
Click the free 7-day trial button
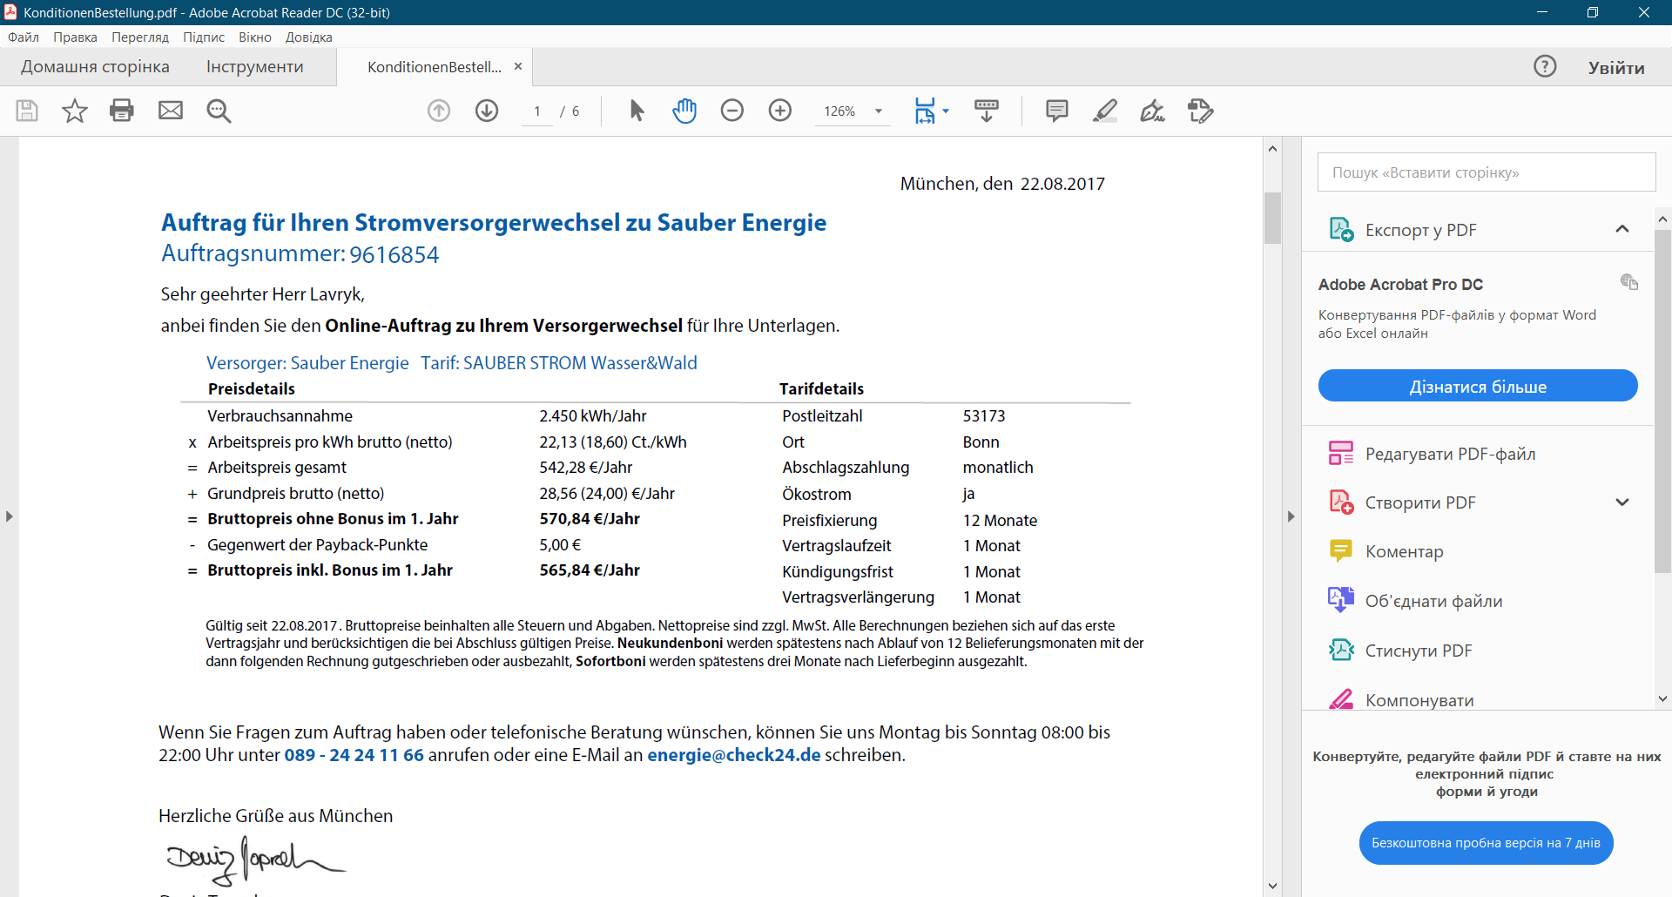[1486, 843]
